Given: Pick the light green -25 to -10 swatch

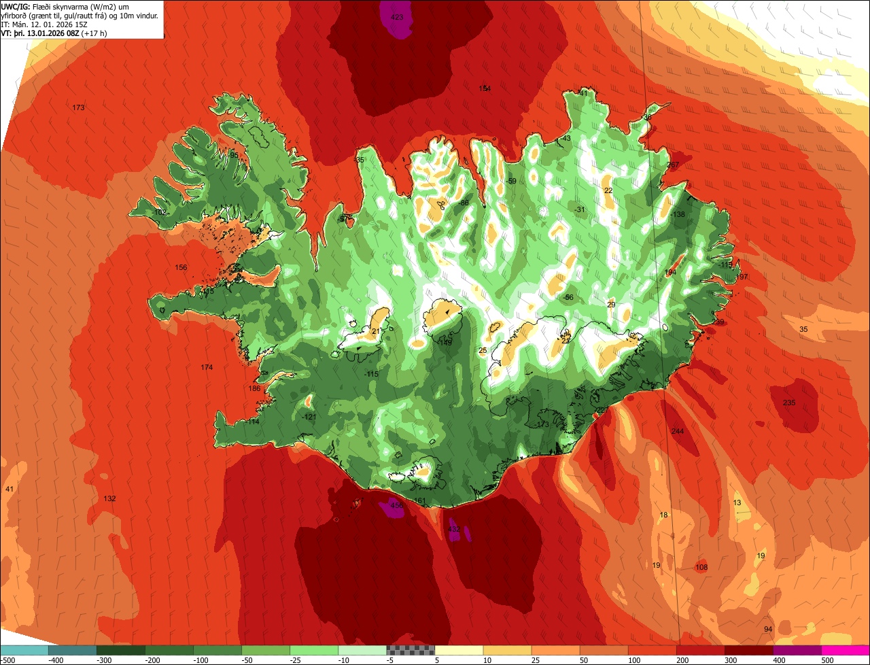Looking at the screenshot, I should tap(313, 650).
